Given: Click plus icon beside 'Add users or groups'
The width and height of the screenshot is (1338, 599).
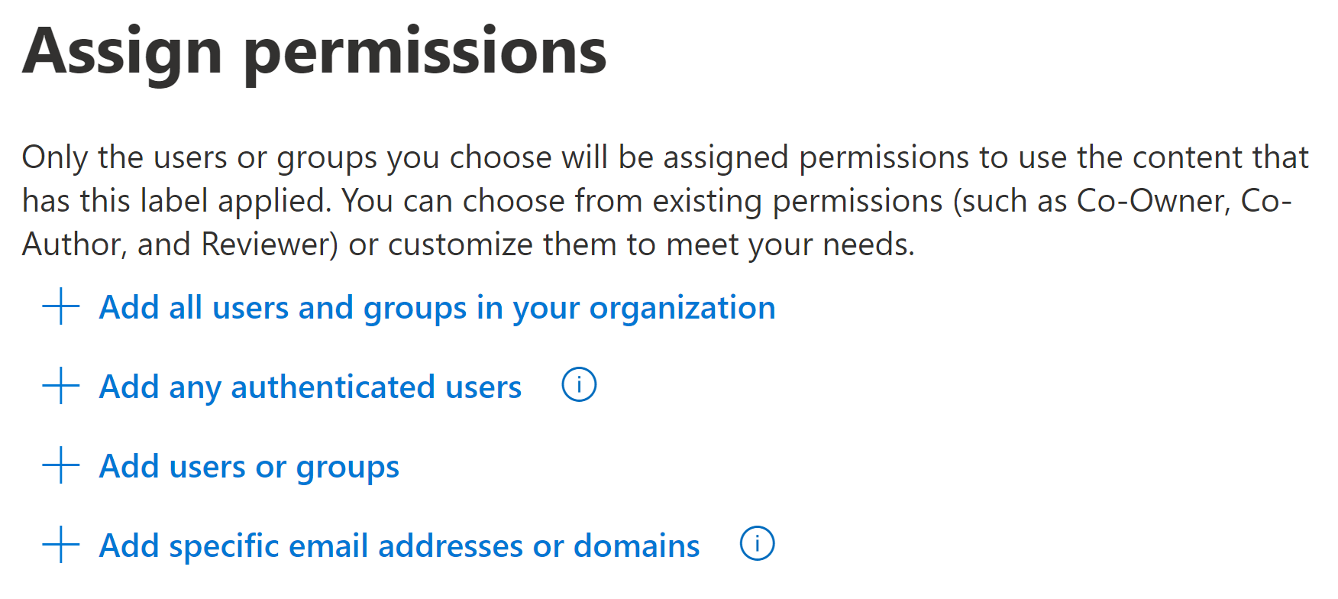Looking at the screenshot, I should point(61,465).
